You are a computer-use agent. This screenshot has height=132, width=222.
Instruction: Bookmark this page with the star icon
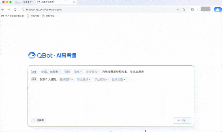(x=184, y=10)
